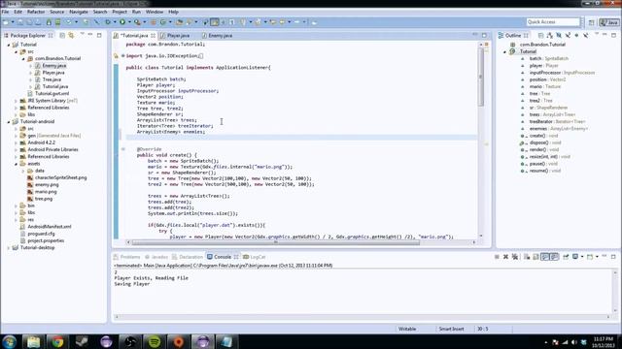The width and height of the screenshot is (622, 349).
Task: Click the New Java Class icon
Action: (162, 22)
